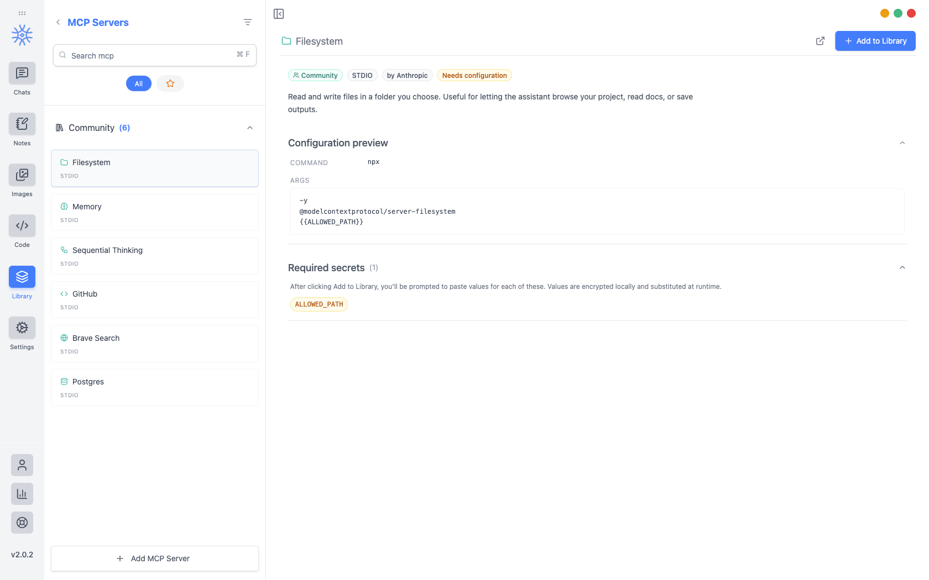Open the Notes section icon

22,124
